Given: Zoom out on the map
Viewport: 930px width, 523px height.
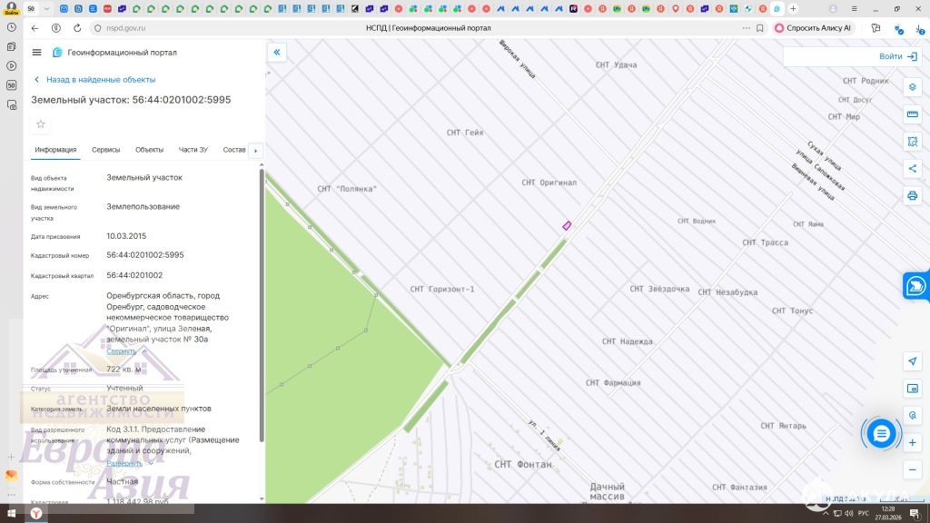Looking at the screenshot, I should pos(913,469).
